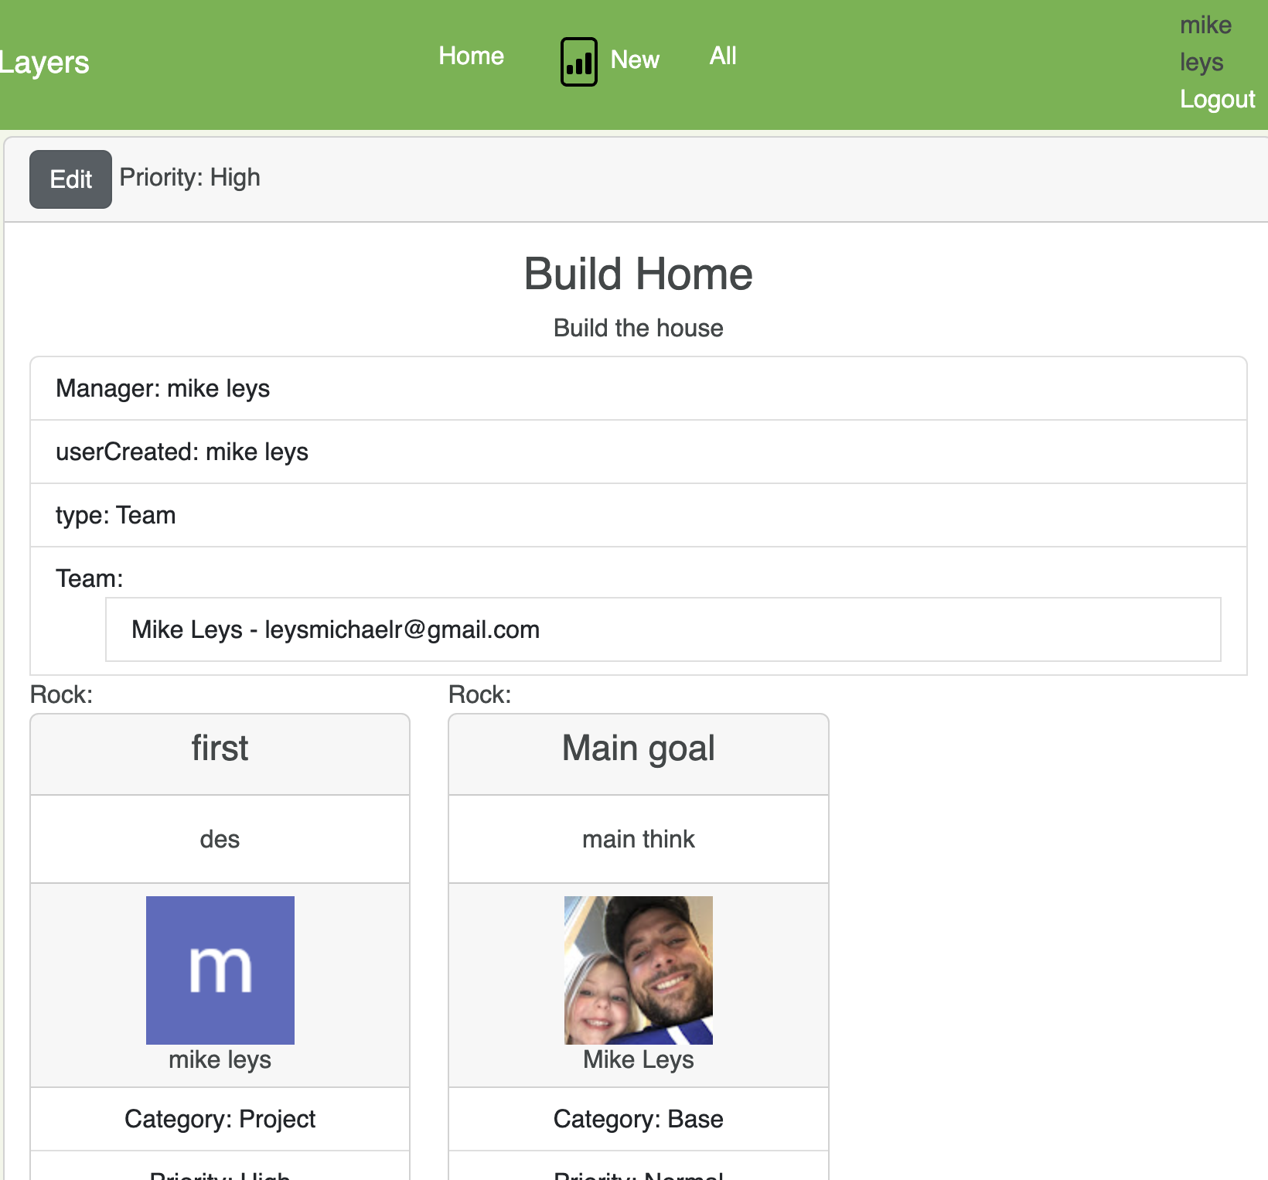Click Category: Base row

click(x=639, y=1119)
